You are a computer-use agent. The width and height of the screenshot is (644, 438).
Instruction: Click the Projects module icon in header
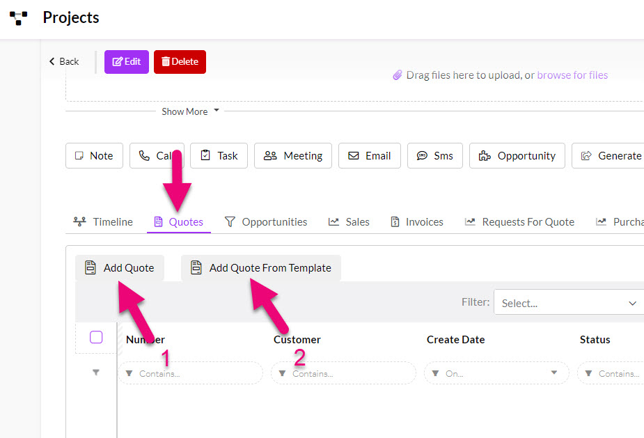(19, 18)
